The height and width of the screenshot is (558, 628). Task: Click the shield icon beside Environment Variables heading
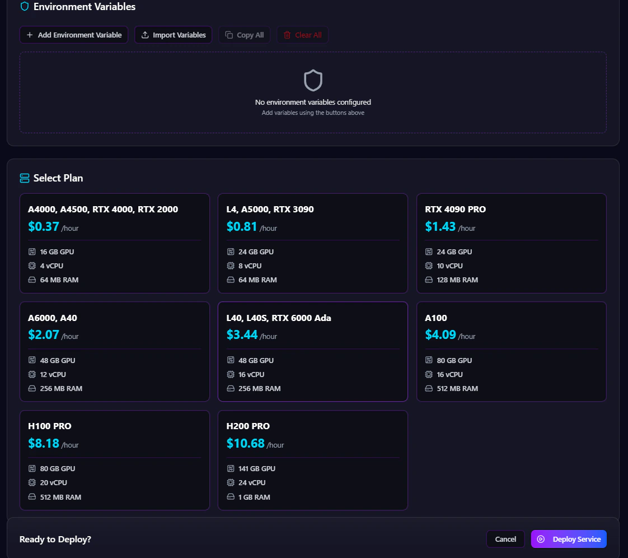(25, 6)
